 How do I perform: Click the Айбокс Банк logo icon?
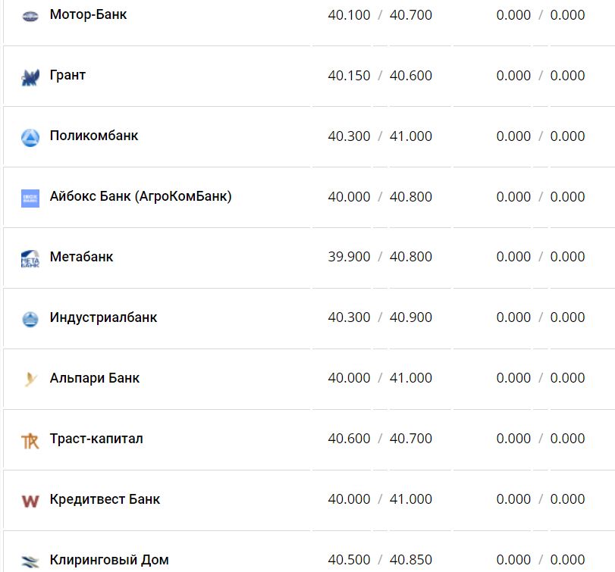pos(30,198)
